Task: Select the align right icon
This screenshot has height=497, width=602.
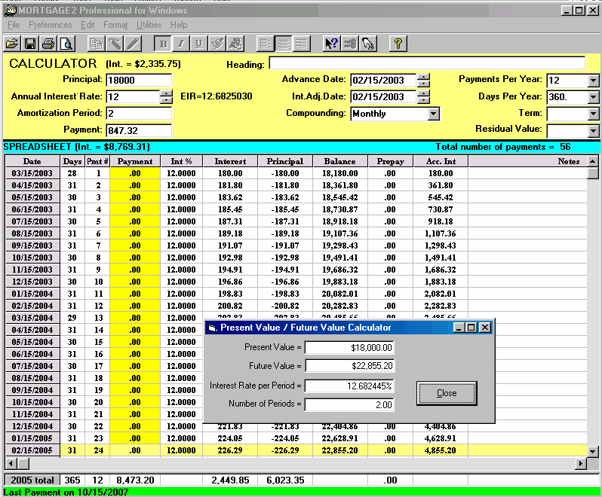Action: 302,43
